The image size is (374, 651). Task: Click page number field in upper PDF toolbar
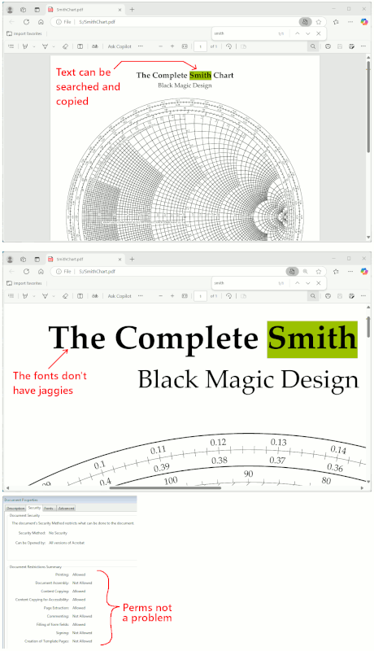(x=200, y=46)
